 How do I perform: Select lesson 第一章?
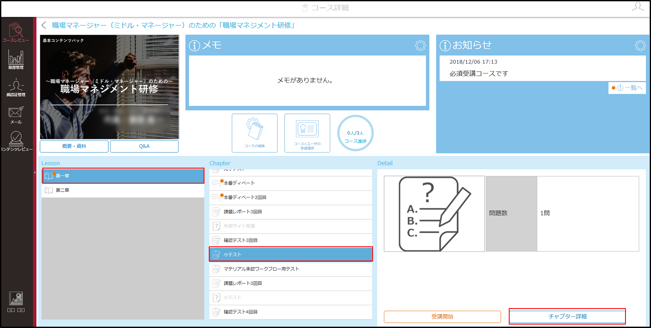pyautogui.click(x=123, y=176)
